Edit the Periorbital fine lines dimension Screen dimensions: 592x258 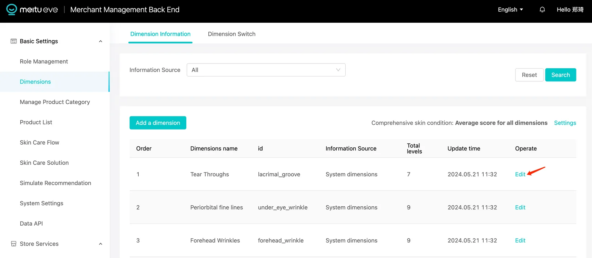tap(520, 207)
